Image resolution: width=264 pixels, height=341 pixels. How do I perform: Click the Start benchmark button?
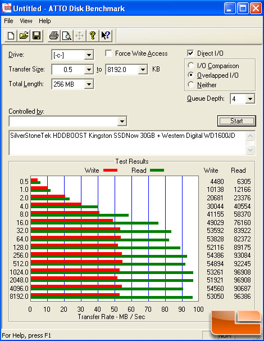(236, 121)
